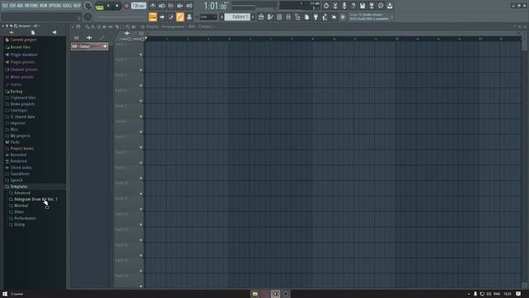The width and height of the screenshot is (529, 298).
Task: Open project info page icon
Action: click(x=307, y=17)
